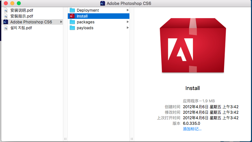
Task: Select Adobe Photoshop CS6 row label
Action: (x=31, y=22)
